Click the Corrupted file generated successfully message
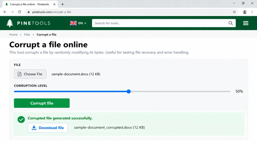 click(60, 118)
